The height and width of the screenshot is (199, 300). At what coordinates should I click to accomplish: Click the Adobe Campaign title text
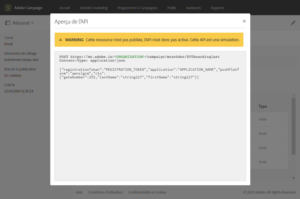28,8
